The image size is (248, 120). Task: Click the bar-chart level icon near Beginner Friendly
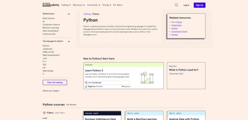click(x=86, y=86)
